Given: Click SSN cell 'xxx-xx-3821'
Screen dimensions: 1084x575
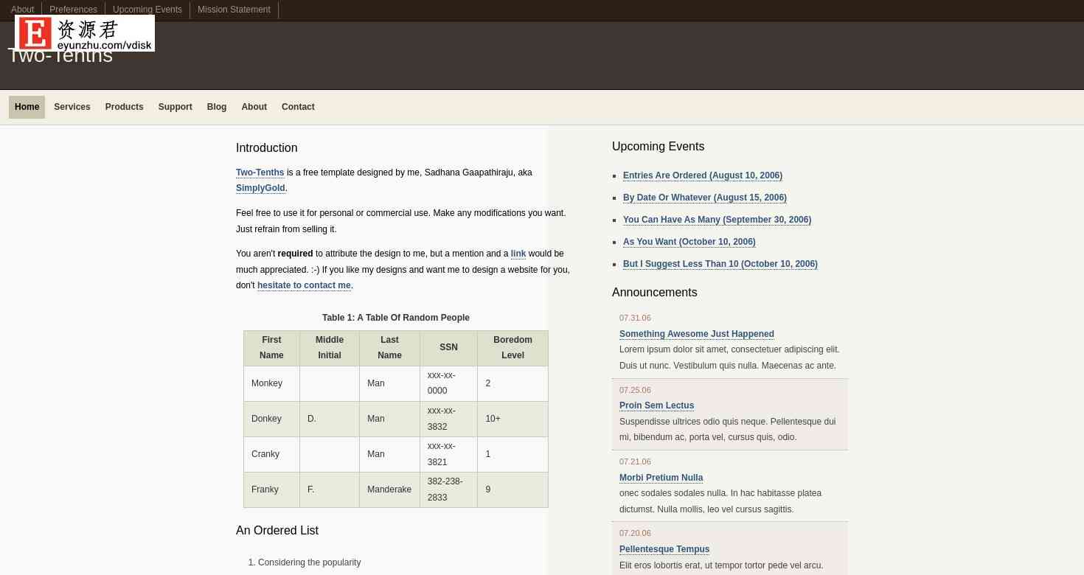Looking at the screenshot, I should (448, 454).
